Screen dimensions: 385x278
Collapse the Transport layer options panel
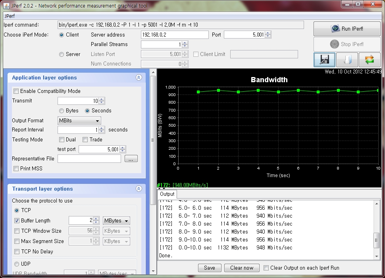(139, 189)
